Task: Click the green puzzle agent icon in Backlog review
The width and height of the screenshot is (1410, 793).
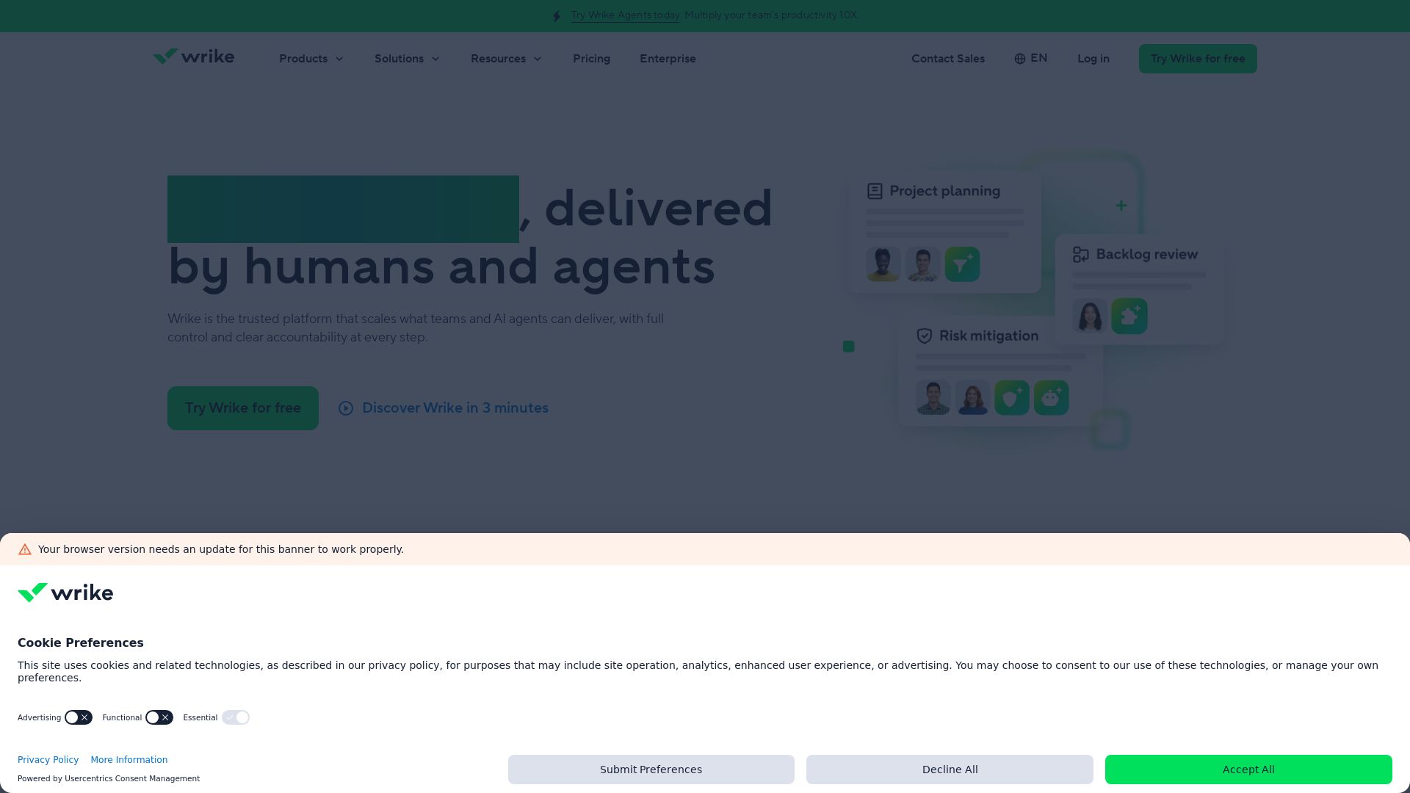Action: coord(1129,316)
